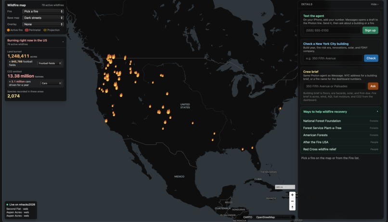The image size is (388, 222).
Task: Click the CUBA map label
Action: (x=258, y=179)
